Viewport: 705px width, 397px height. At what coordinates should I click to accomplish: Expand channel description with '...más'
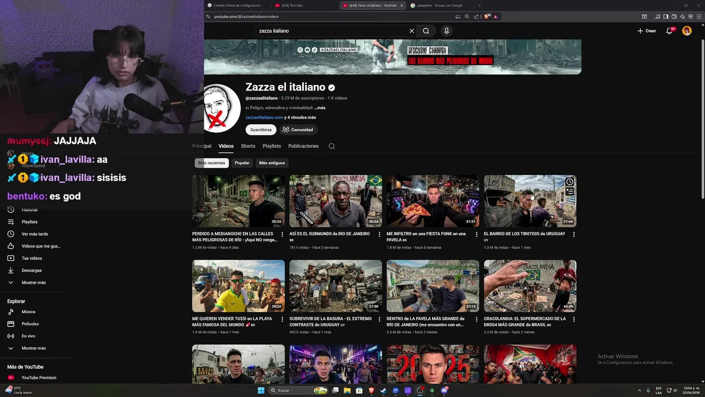pyautogui.click(x=320, y=108)
